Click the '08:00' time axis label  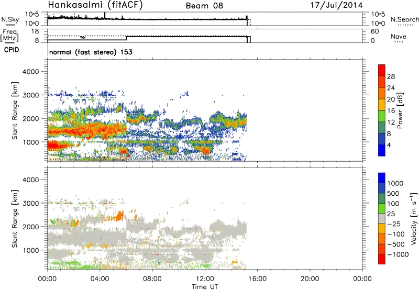152,279
